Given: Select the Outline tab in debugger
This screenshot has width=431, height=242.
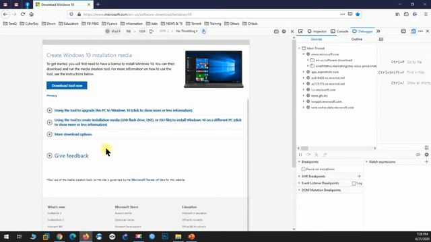Looking at the screenshot, I should (x=356, y=39).
